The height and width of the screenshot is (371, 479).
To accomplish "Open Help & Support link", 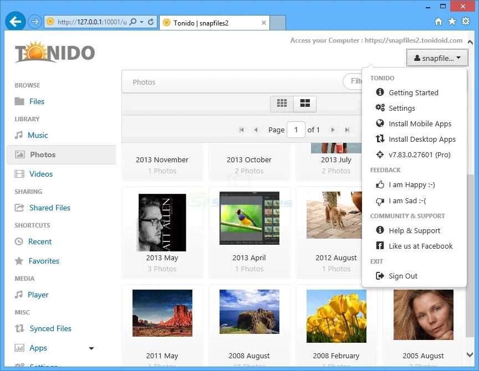I will point(414,230).
